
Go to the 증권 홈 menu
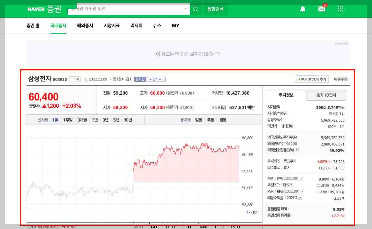pyautogui.click(x=33, y=26)
